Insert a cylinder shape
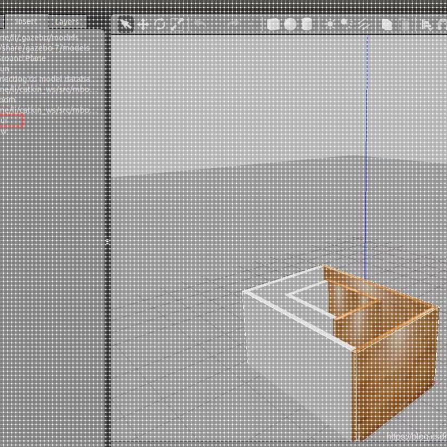The width and height of the screenshot is (447, 447). [306, 23]
